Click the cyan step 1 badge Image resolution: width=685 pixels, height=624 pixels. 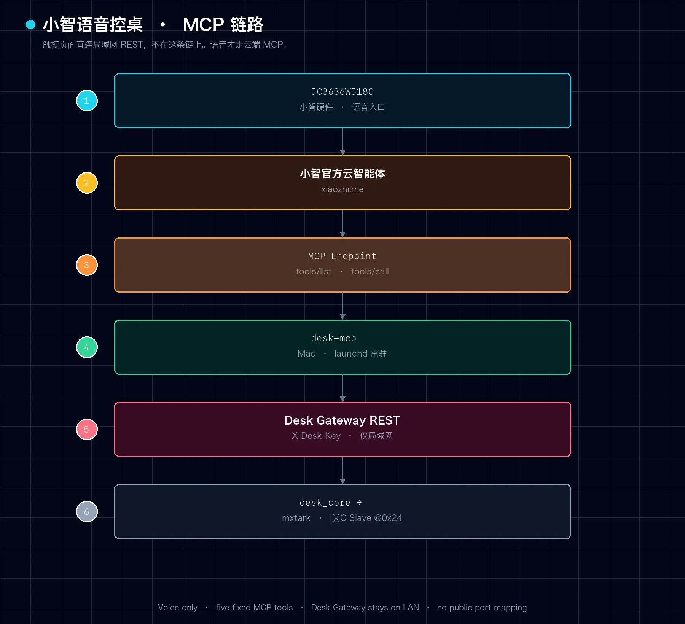(87, 101)
